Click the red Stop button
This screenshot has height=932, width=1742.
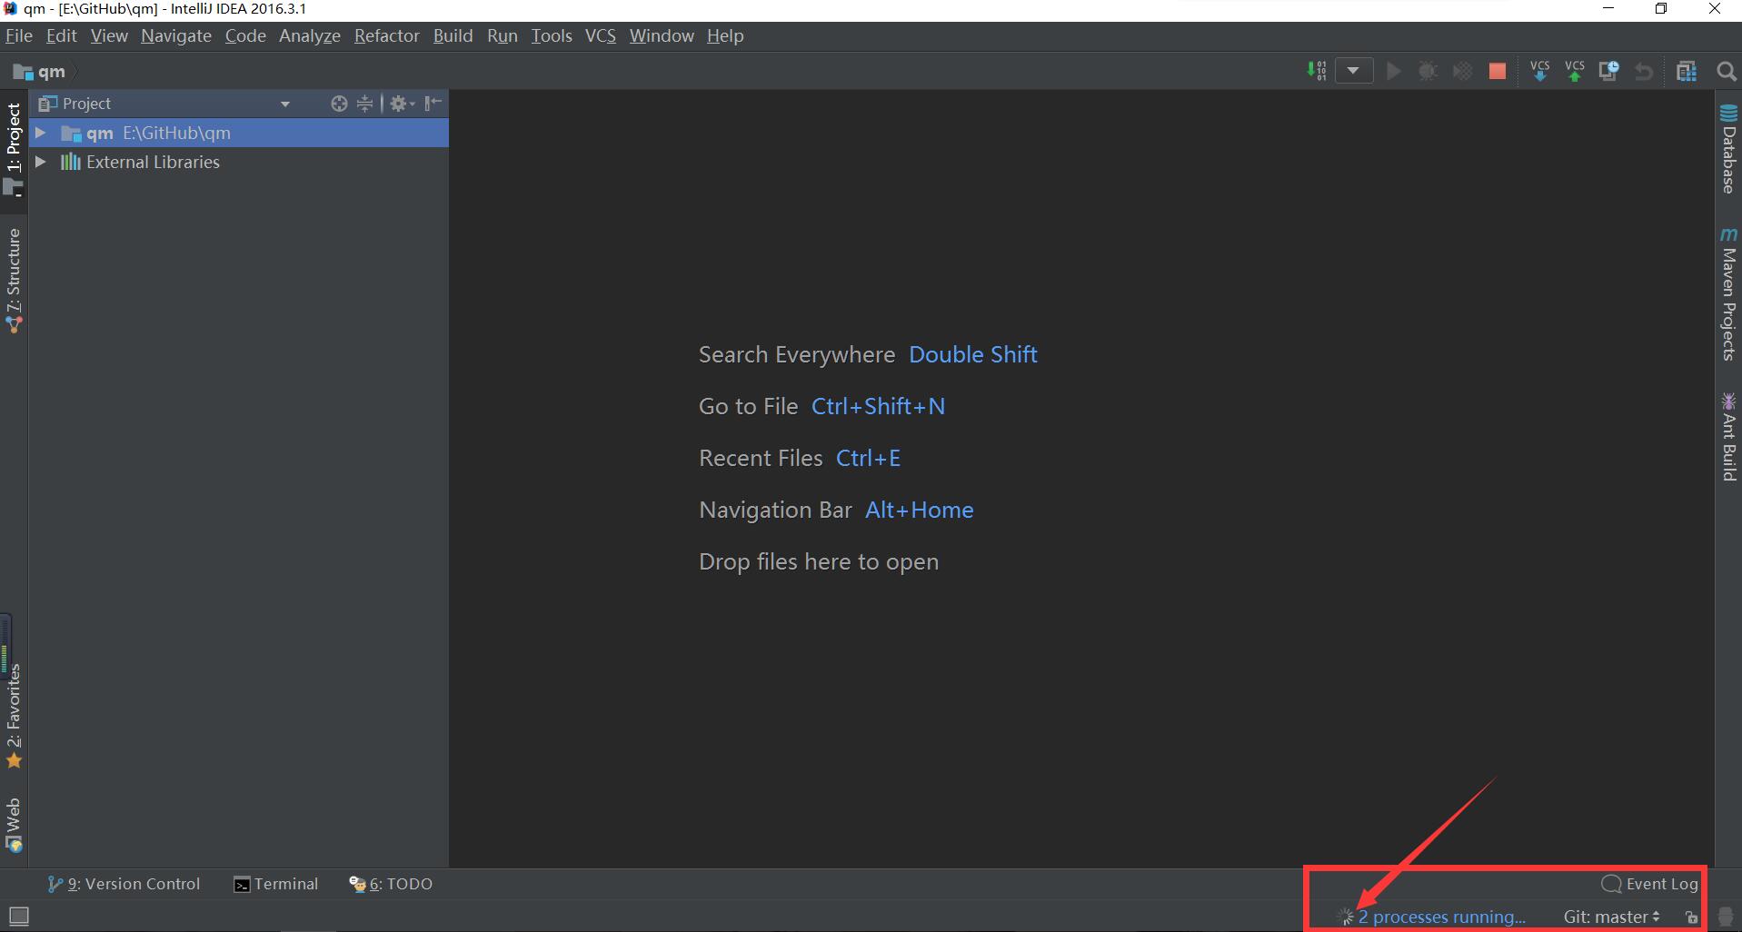1498,71
